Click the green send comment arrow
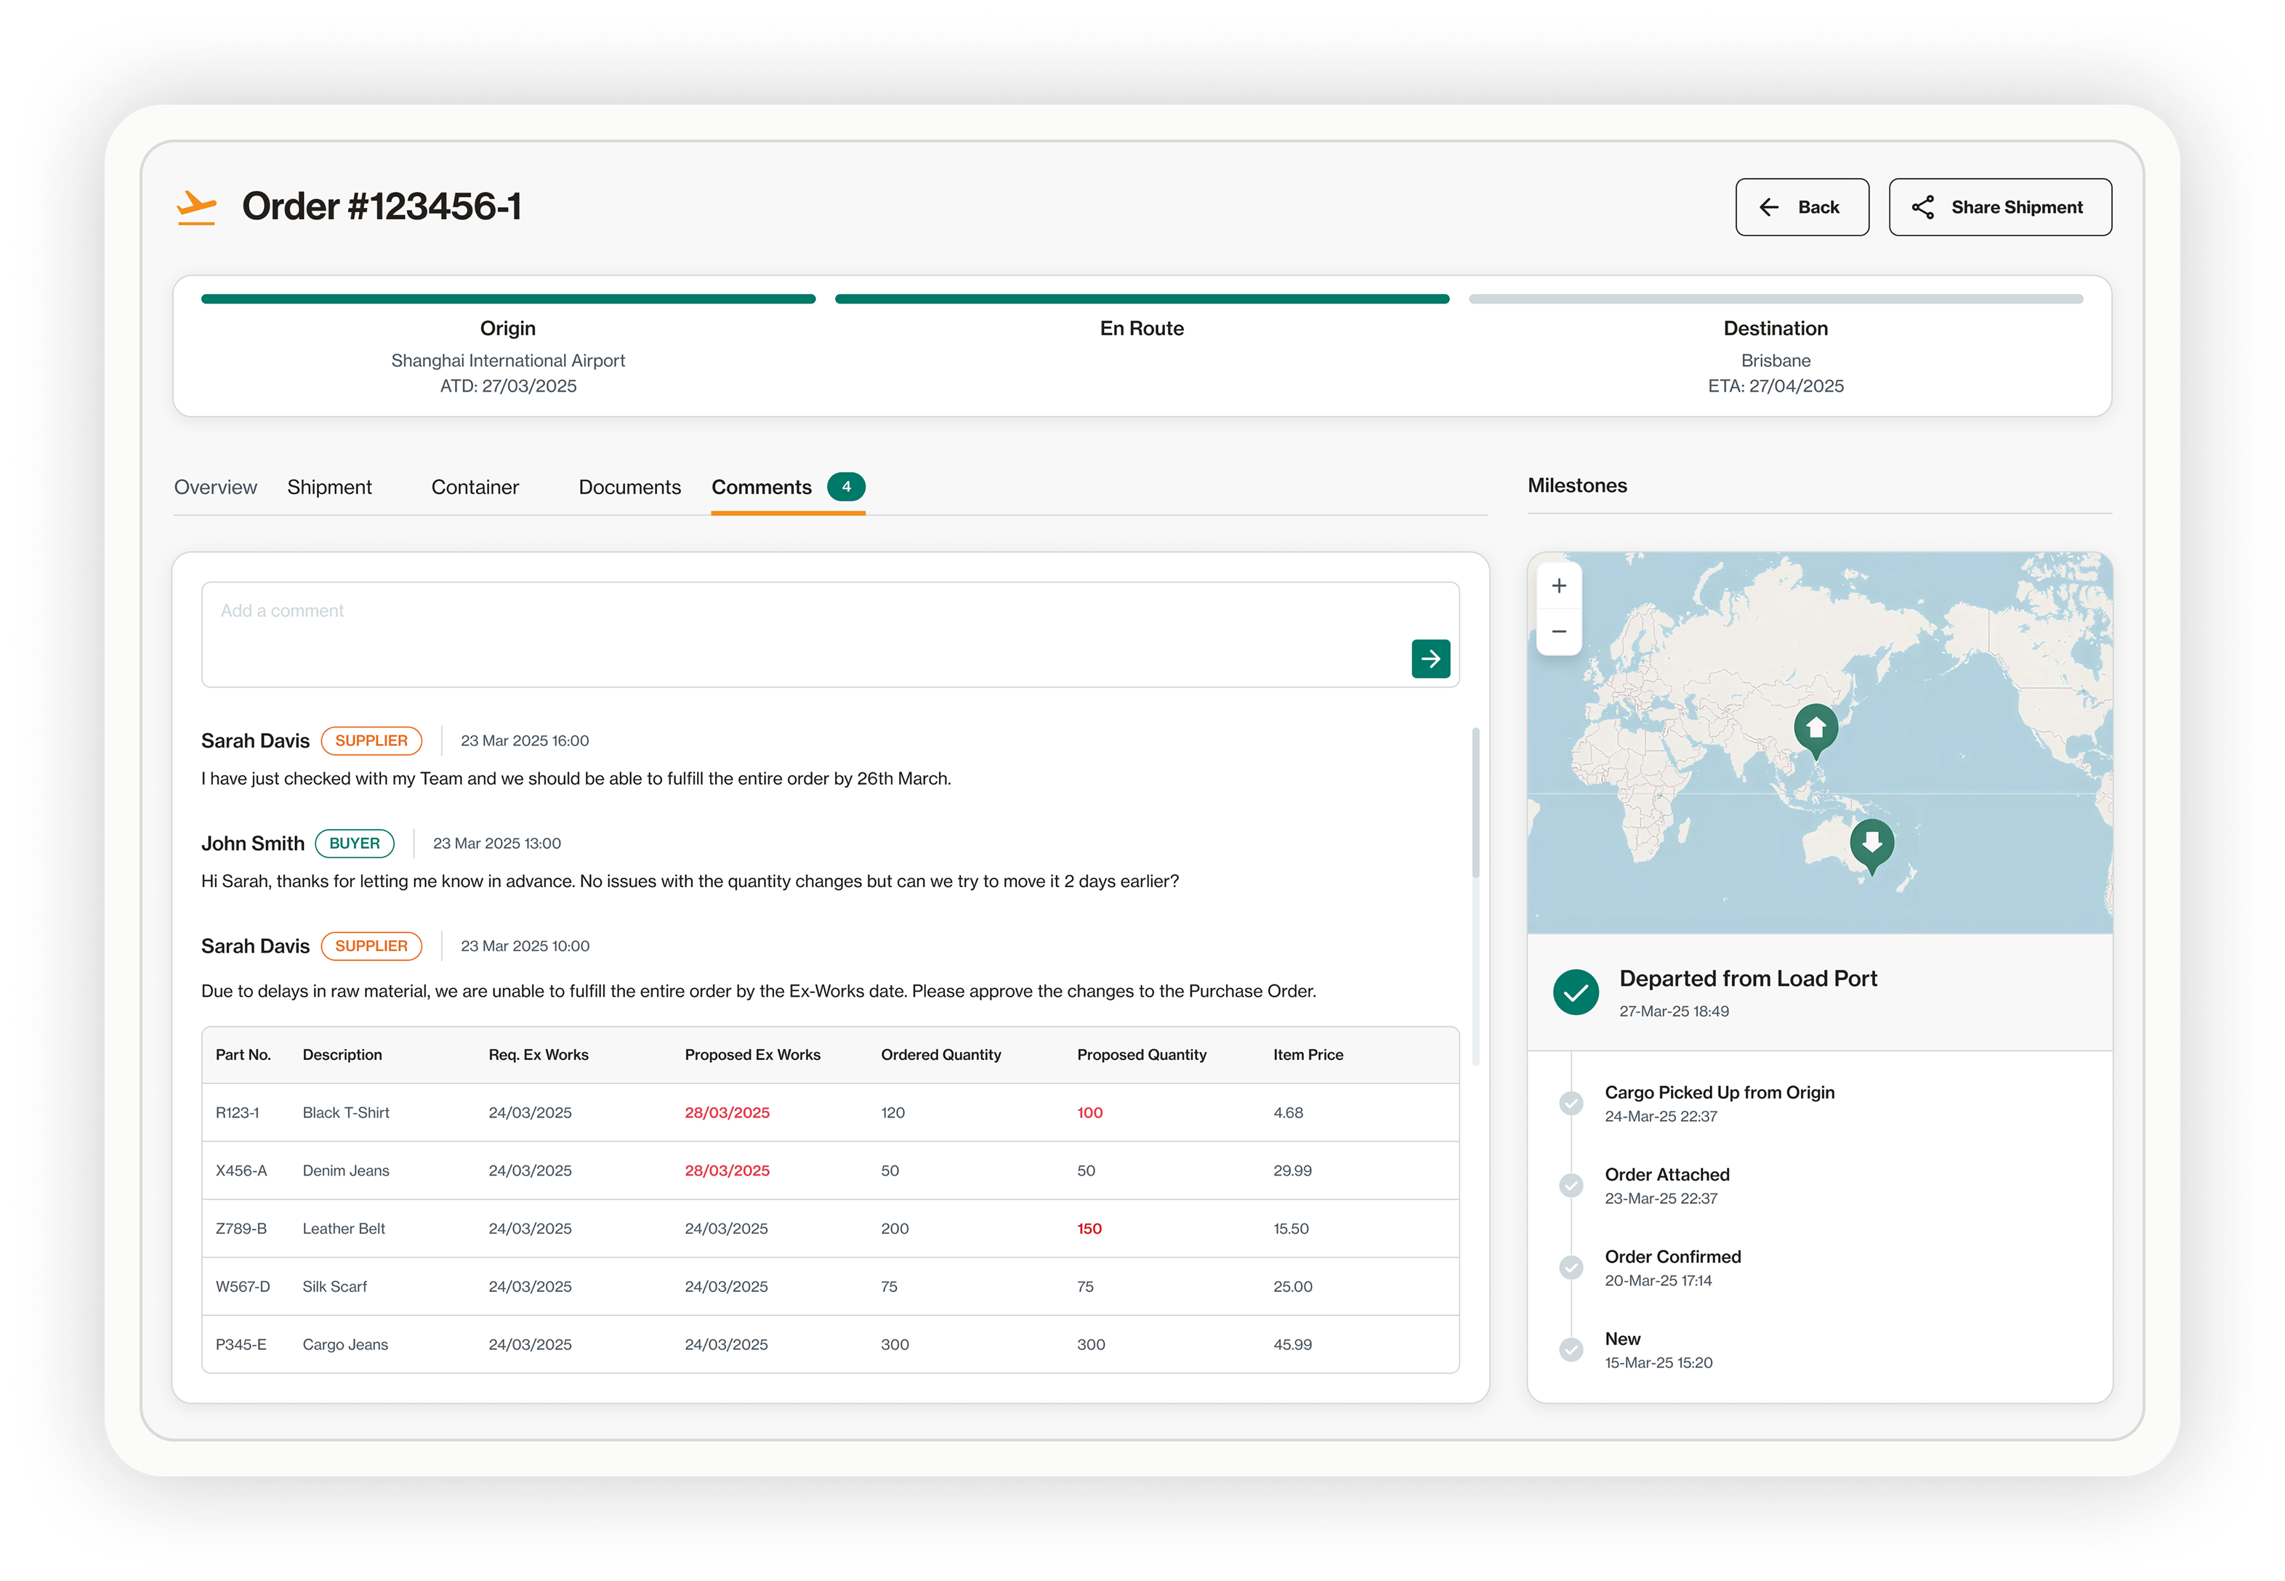 pyautogui.click(x=1430, y=659)
